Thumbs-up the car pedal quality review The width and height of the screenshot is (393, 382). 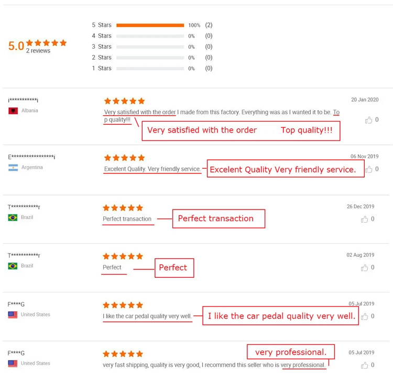pyautogui.click(x=365, y=316)
